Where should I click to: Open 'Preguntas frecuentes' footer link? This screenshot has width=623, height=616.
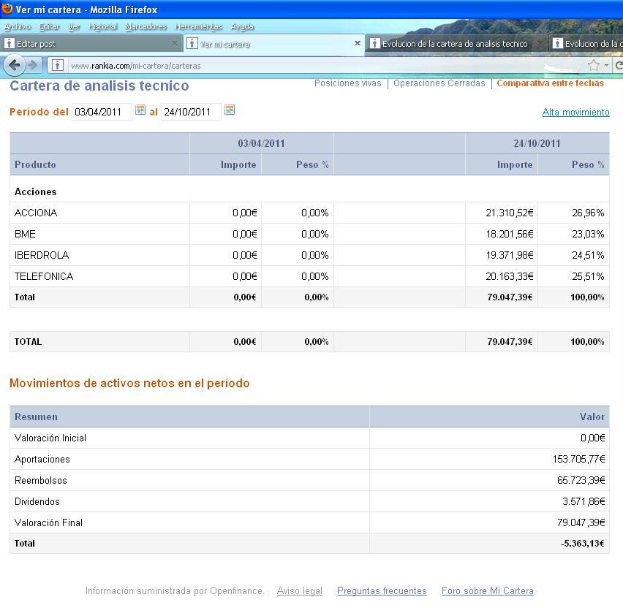pyautogui.click(x=382, y=590)
